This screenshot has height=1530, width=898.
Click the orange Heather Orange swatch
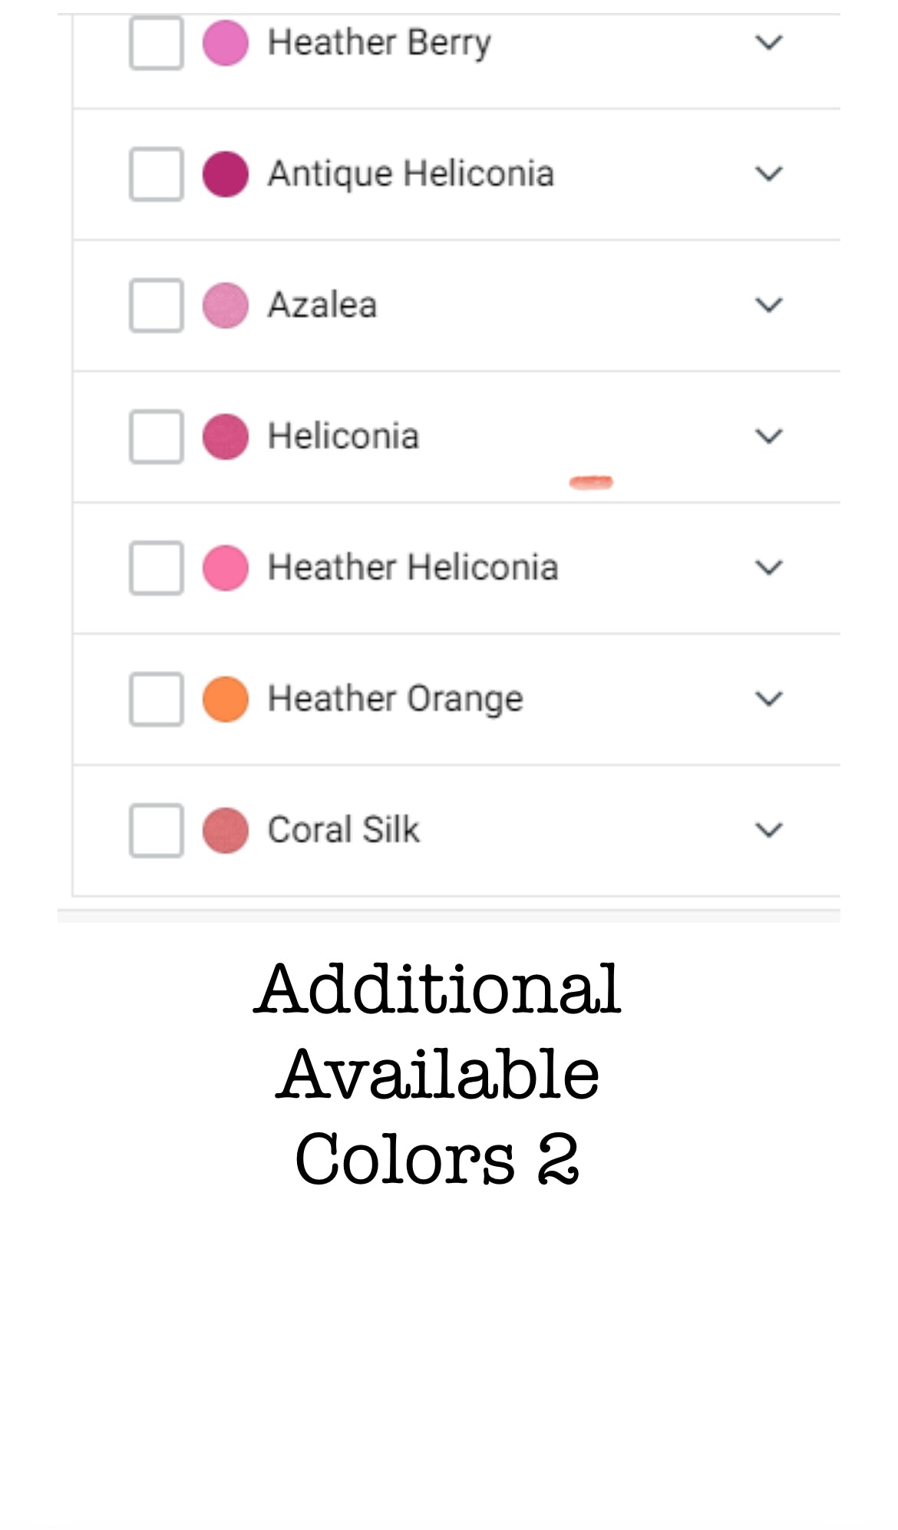[x=226, y=699]
